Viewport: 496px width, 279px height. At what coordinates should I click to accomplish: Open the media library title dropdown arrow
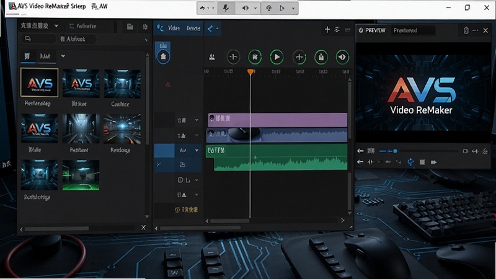(56, 26)
